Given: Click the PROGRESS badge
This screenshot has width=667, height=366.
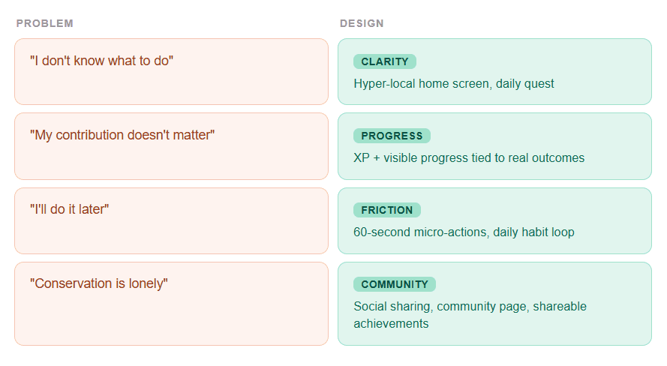Looking at the screenshot, I should tap(392, 136).
